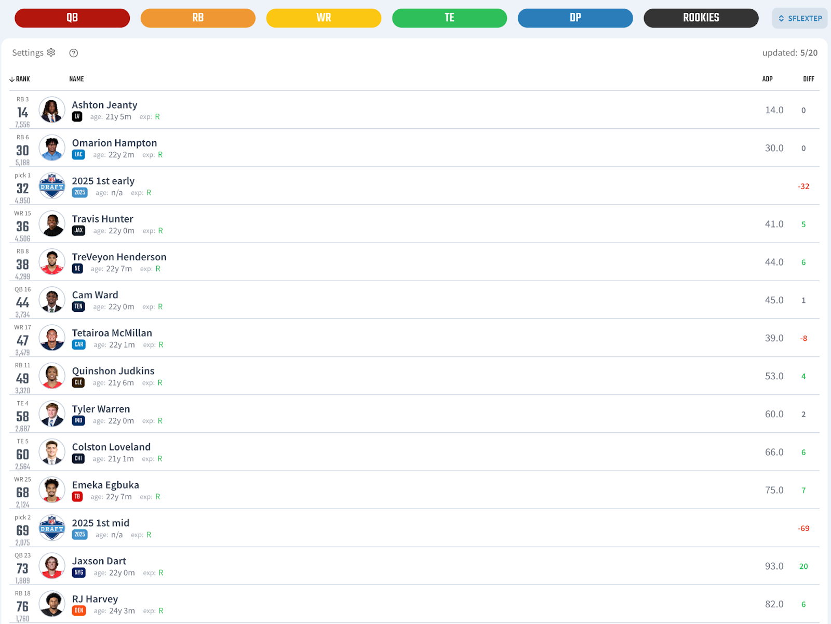Click Jaxson Dart's NYG team badge

79,573
